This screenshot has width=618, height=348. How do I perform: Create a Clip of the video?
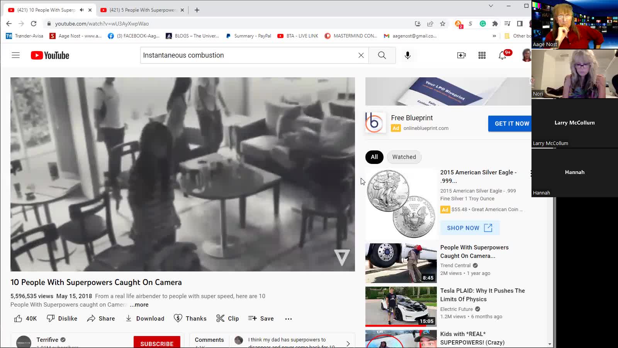click(x=228, y=318)
